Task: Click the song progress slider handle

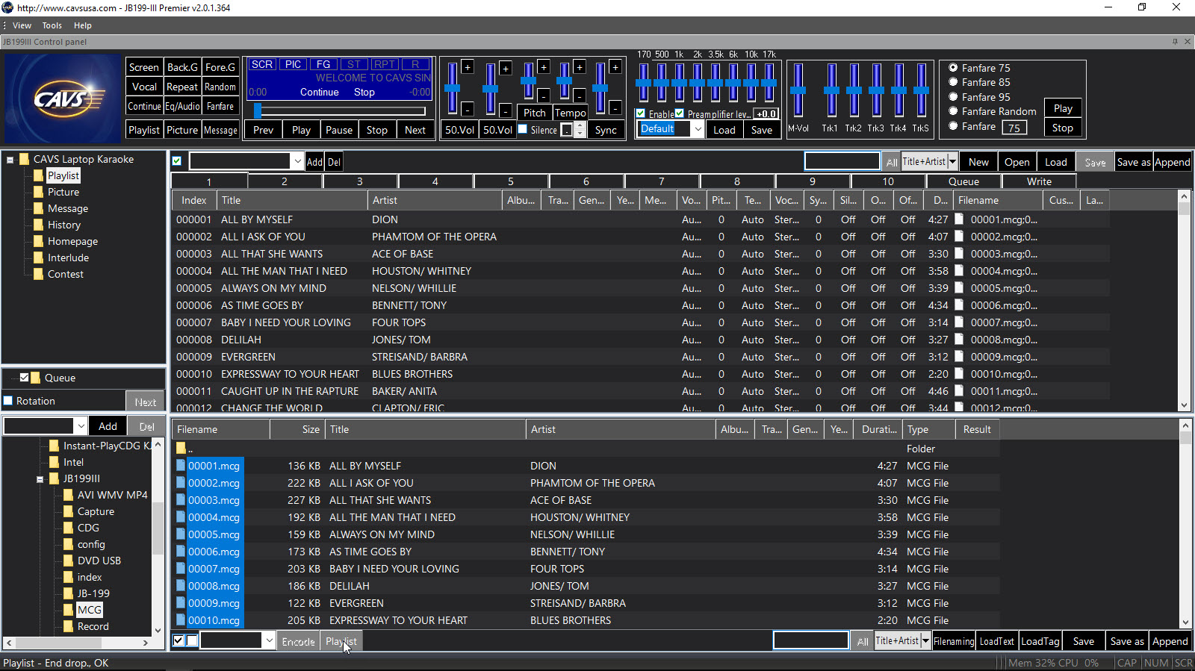Action: tap(258, 111)
